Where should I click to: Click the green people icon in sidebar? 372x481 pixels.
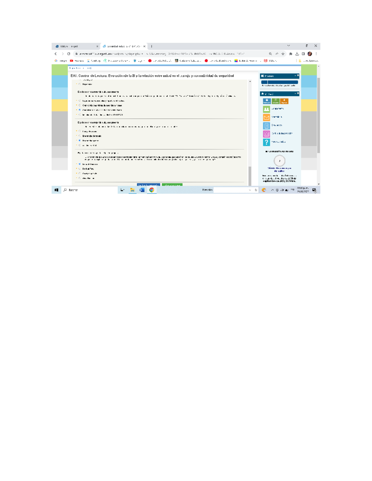pos(266,109)
